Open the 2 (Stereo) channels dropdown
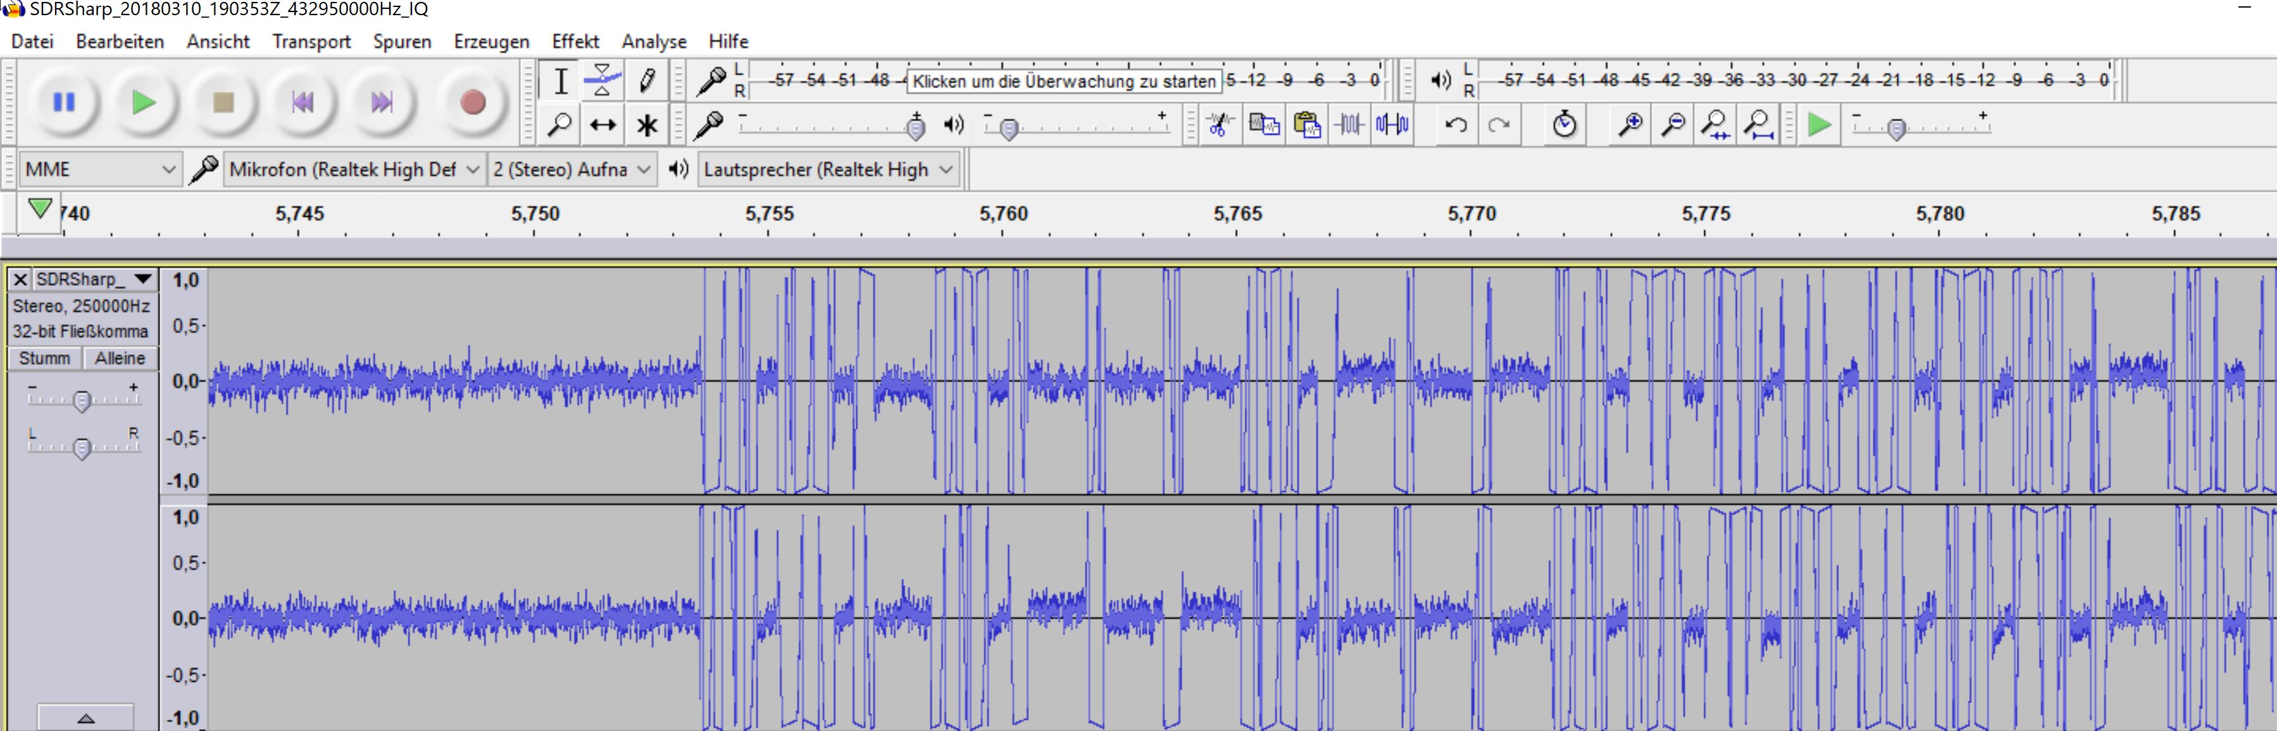2277x731 pixels. [572, 169]
